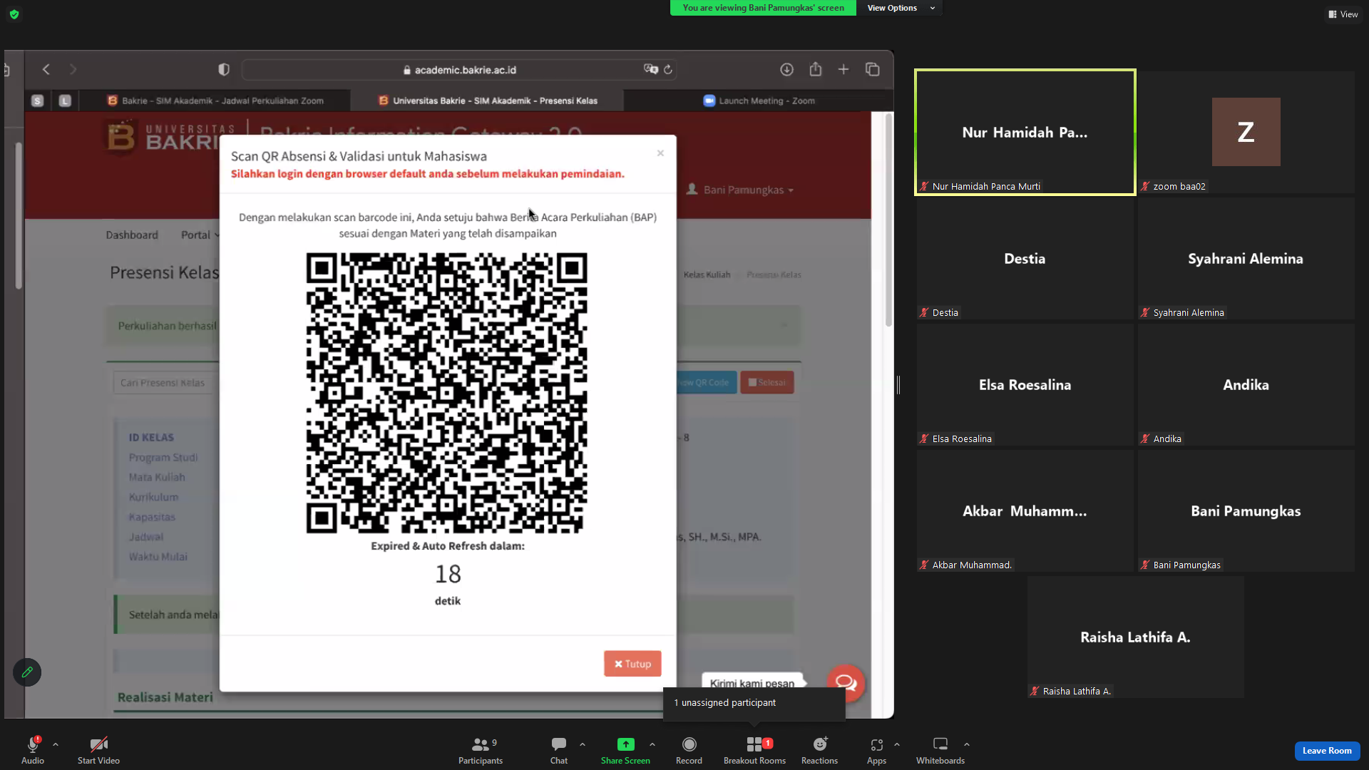Expand the share screen options arrow

(x=652, y=744)
